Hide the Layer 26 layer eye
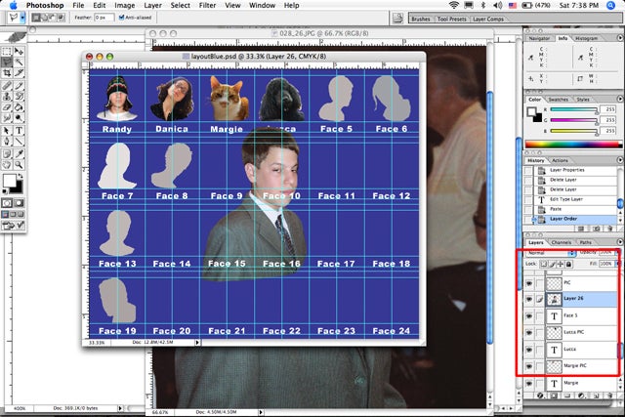The image size is (625, 417). [x=529, y=299]
